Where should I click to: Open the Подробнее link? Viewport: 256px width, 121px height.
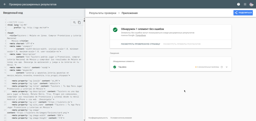click(x=141, y=36)
